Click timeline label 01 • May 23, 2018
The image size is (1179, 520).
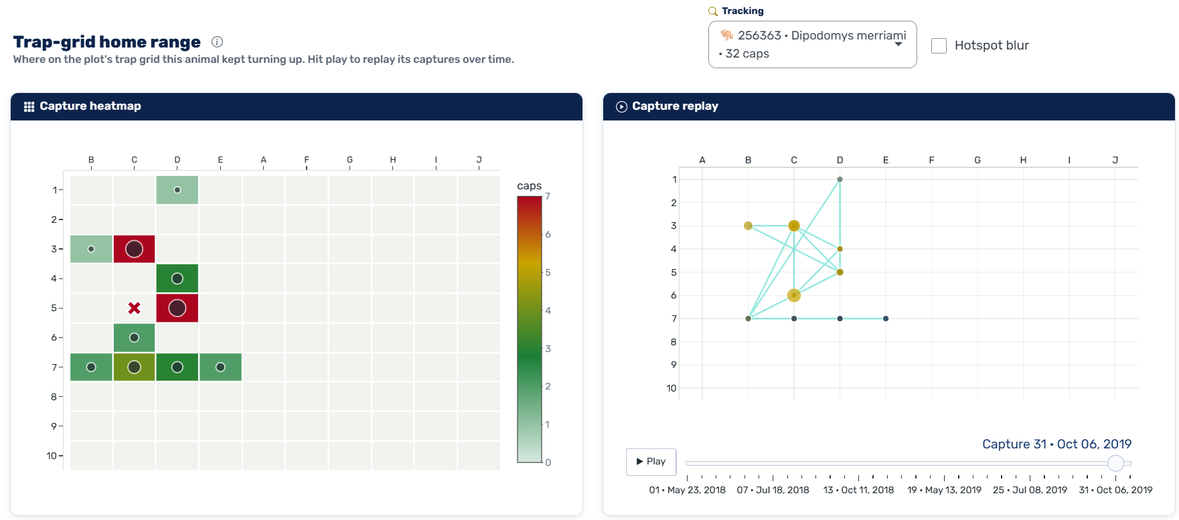point(688,490)
